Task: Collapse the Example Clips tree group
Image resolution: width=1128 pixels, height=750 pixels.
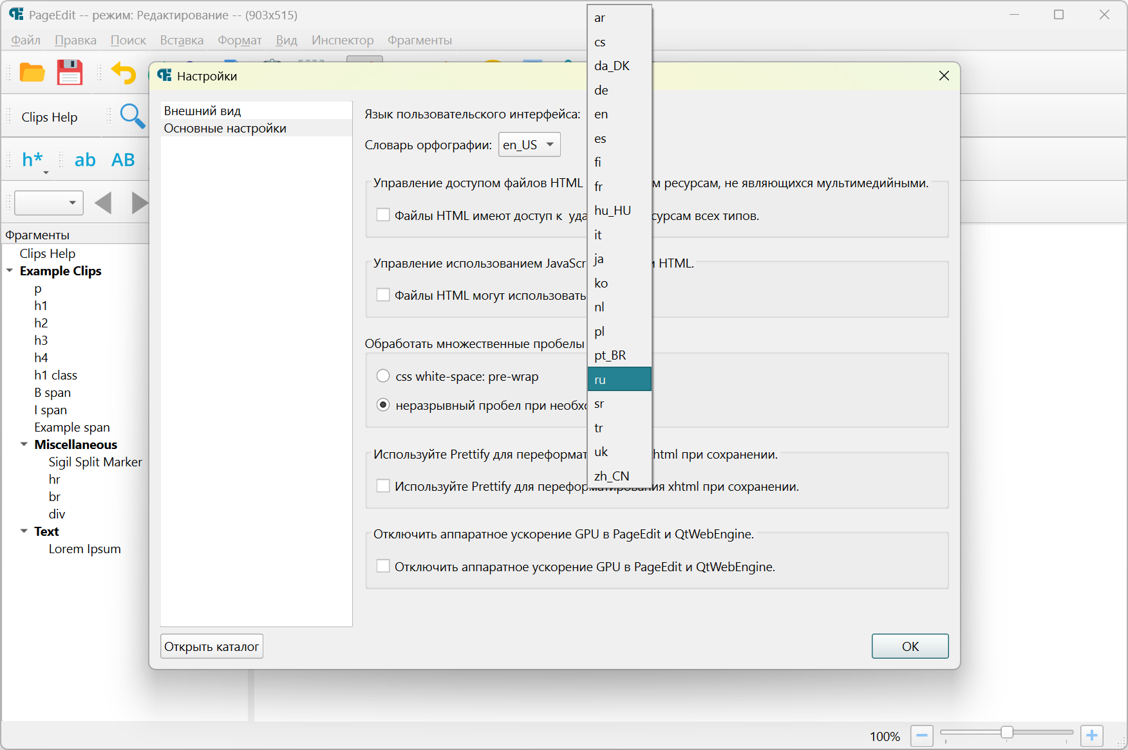Action: [x=10, y=271]
